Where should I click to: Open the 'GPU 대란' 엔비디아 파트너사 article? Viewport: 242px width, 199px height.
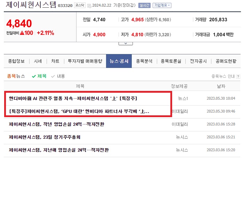79,111
